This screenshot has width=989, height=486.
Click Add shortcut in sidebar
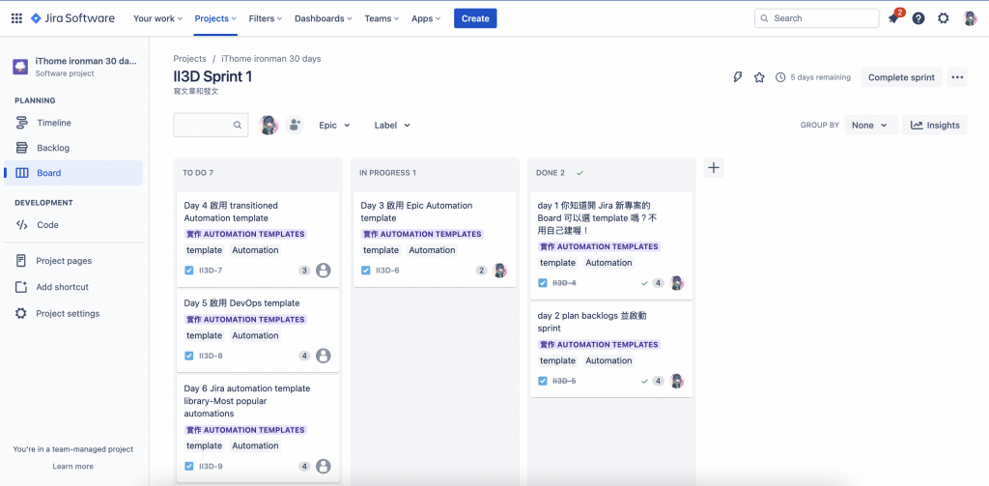coord(73,287)
